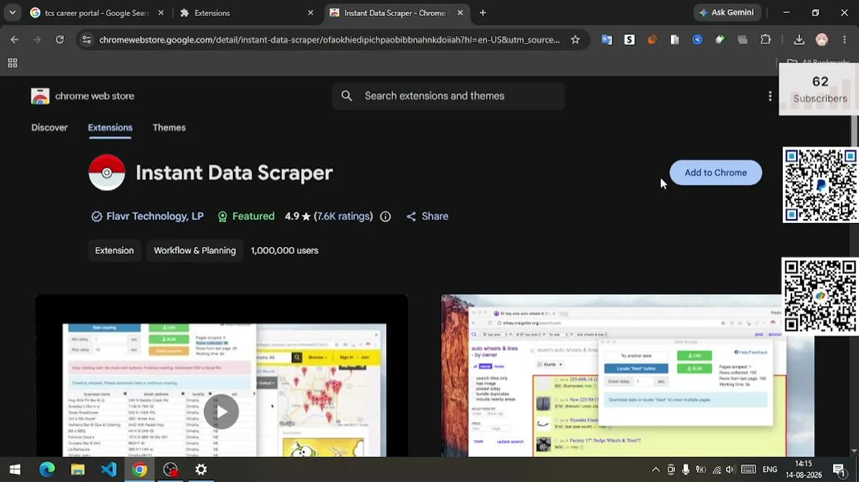Viewport: 859px width, 482px height.
Task: Open Settings gear on the taskbar
Action: pos(201,469)
